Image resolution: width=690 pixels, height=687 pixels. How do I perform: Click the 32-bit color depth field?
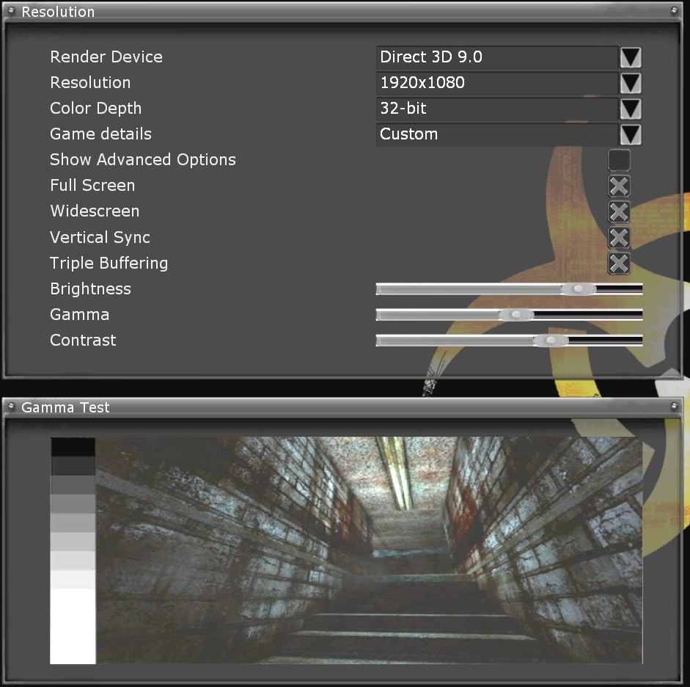click(x=497, y=109)
